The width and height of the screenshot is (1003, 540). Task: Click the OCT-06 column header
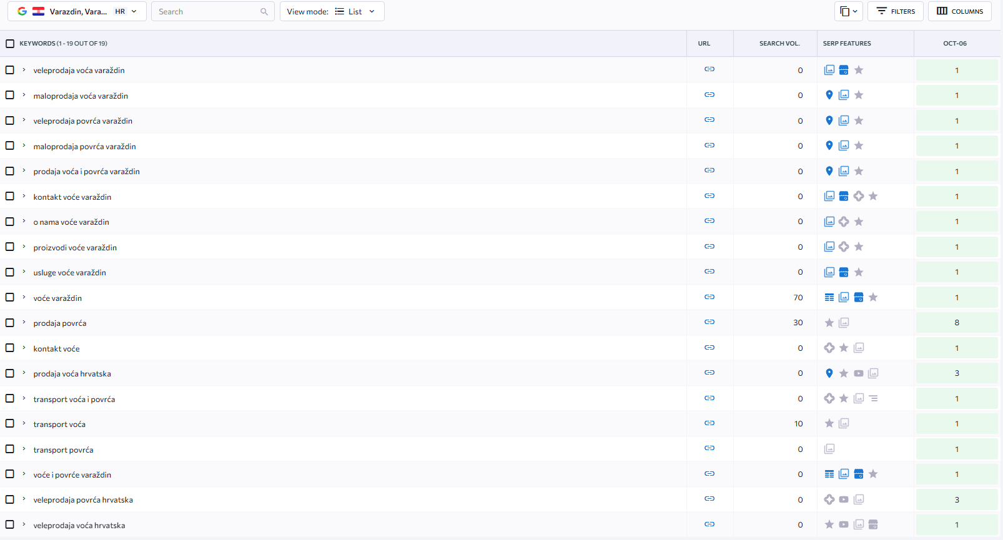954,44
